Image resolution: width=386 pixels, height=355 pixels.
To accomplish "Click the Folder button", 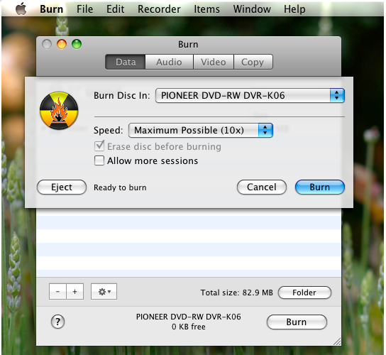I will pyautogui.click(x=304, y=293).
